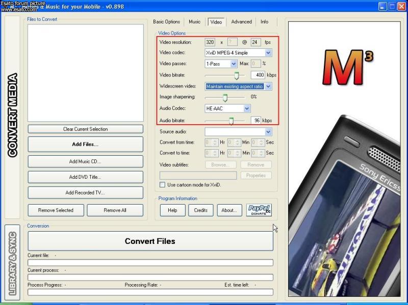Select the CONVERT MEDIA side tab
This screenshot has height=305, width=408.
(x=12, y=117)
